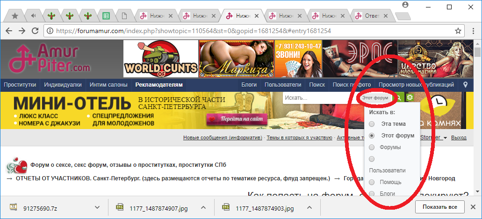Image resolution: width=482 pixels, height=219 pixels.
Task: Click into the 'Искать...' search field
Action: (x=318, y=98)
